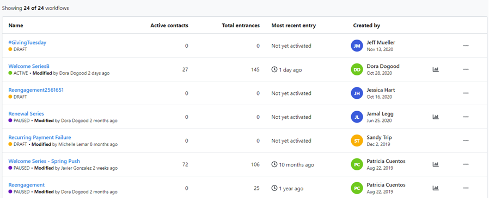Sort by the Most recent entry header
Screen dimensions: 489x198
tap(294, 25)
